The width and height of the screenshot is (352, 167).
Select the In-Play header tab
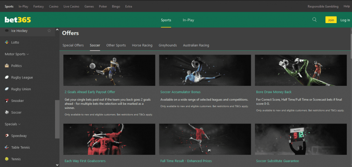tap(188, 20)
